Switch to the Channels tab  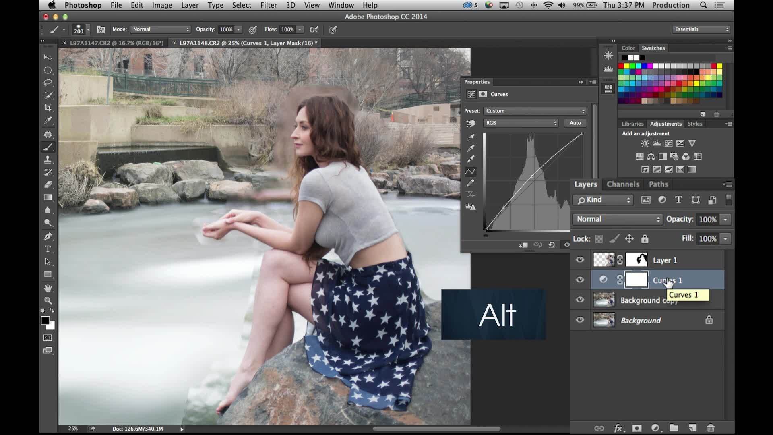coord(623,184)
